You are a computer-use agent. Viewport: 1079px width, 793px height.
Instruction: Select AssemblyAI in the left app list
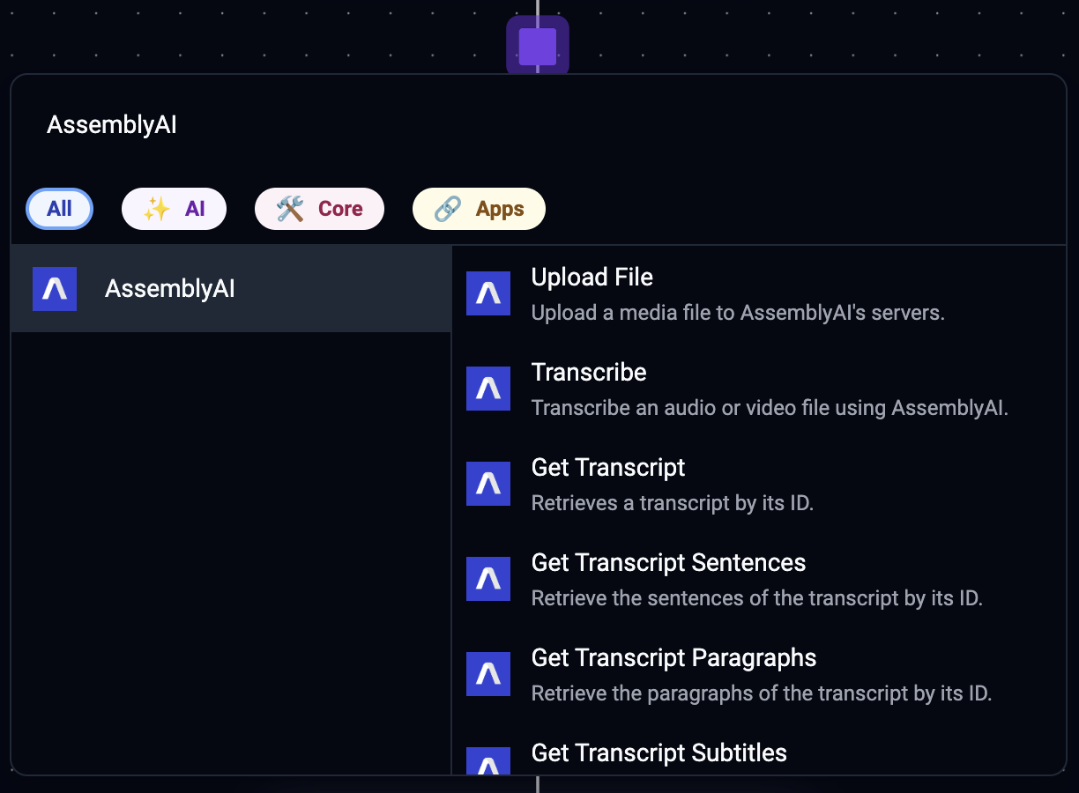(x=231, y=289)
